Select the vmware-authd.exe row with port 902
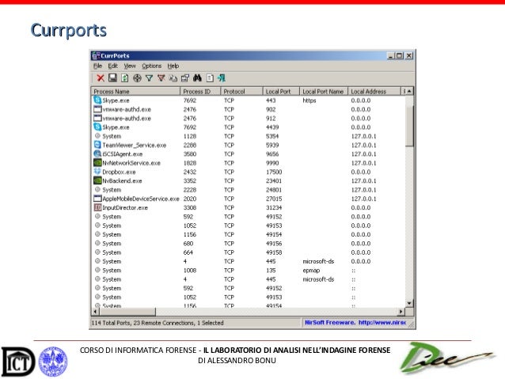505x379 pixels. (248, 109)
